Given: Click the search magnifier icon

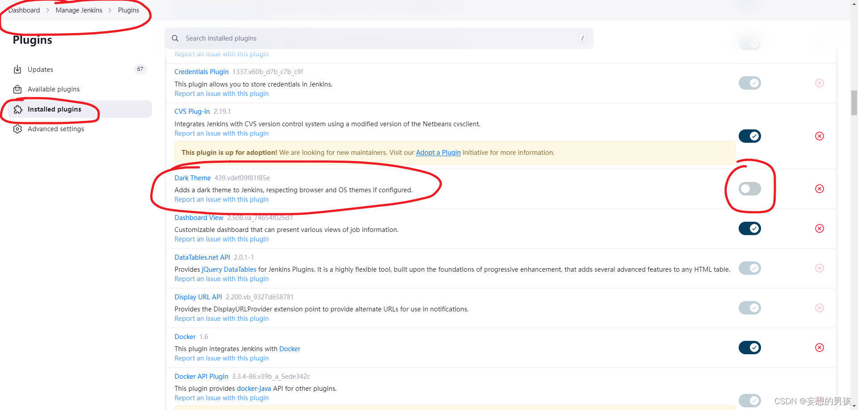Looking at the screenshot, I should pos(175,38).
